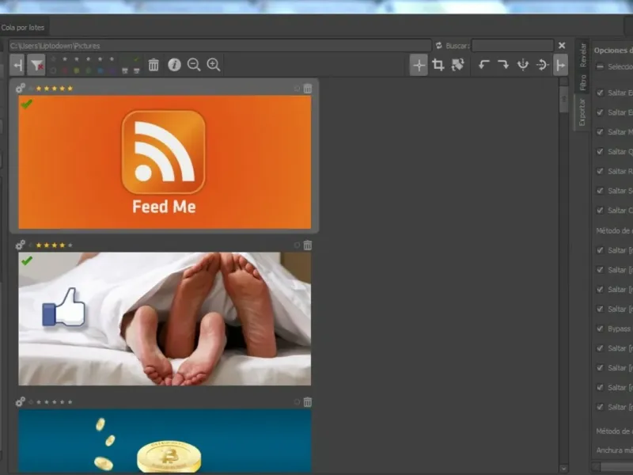Zoom out using the magnifier minus icon

point(194,65)
